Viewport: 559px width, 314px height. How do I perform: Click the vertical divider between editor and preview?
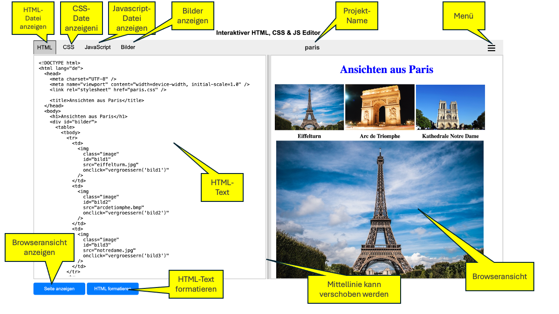[x=268, y=167]
